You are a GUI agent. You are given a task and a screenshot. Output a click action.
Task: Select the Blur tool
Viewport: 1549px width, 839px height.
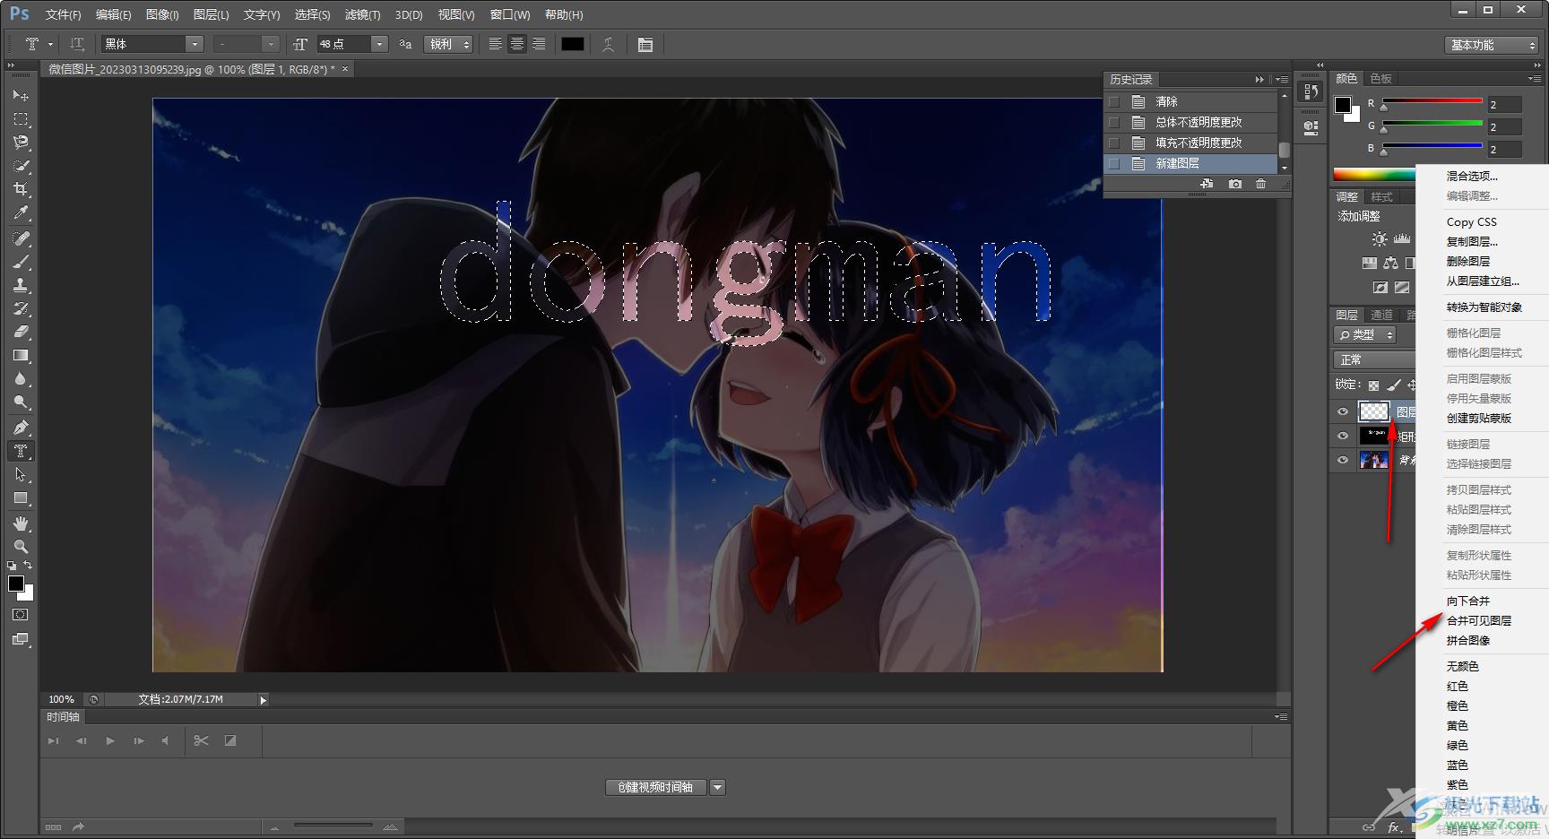tap(21, 378)
